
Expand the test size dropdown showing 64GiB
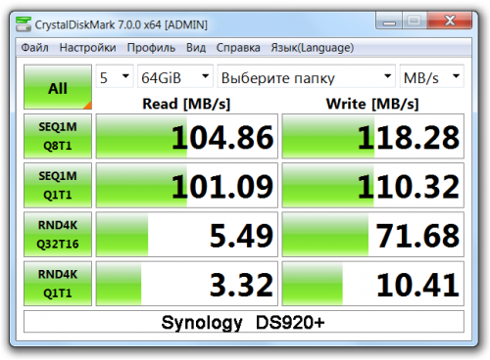click(175, 76)
